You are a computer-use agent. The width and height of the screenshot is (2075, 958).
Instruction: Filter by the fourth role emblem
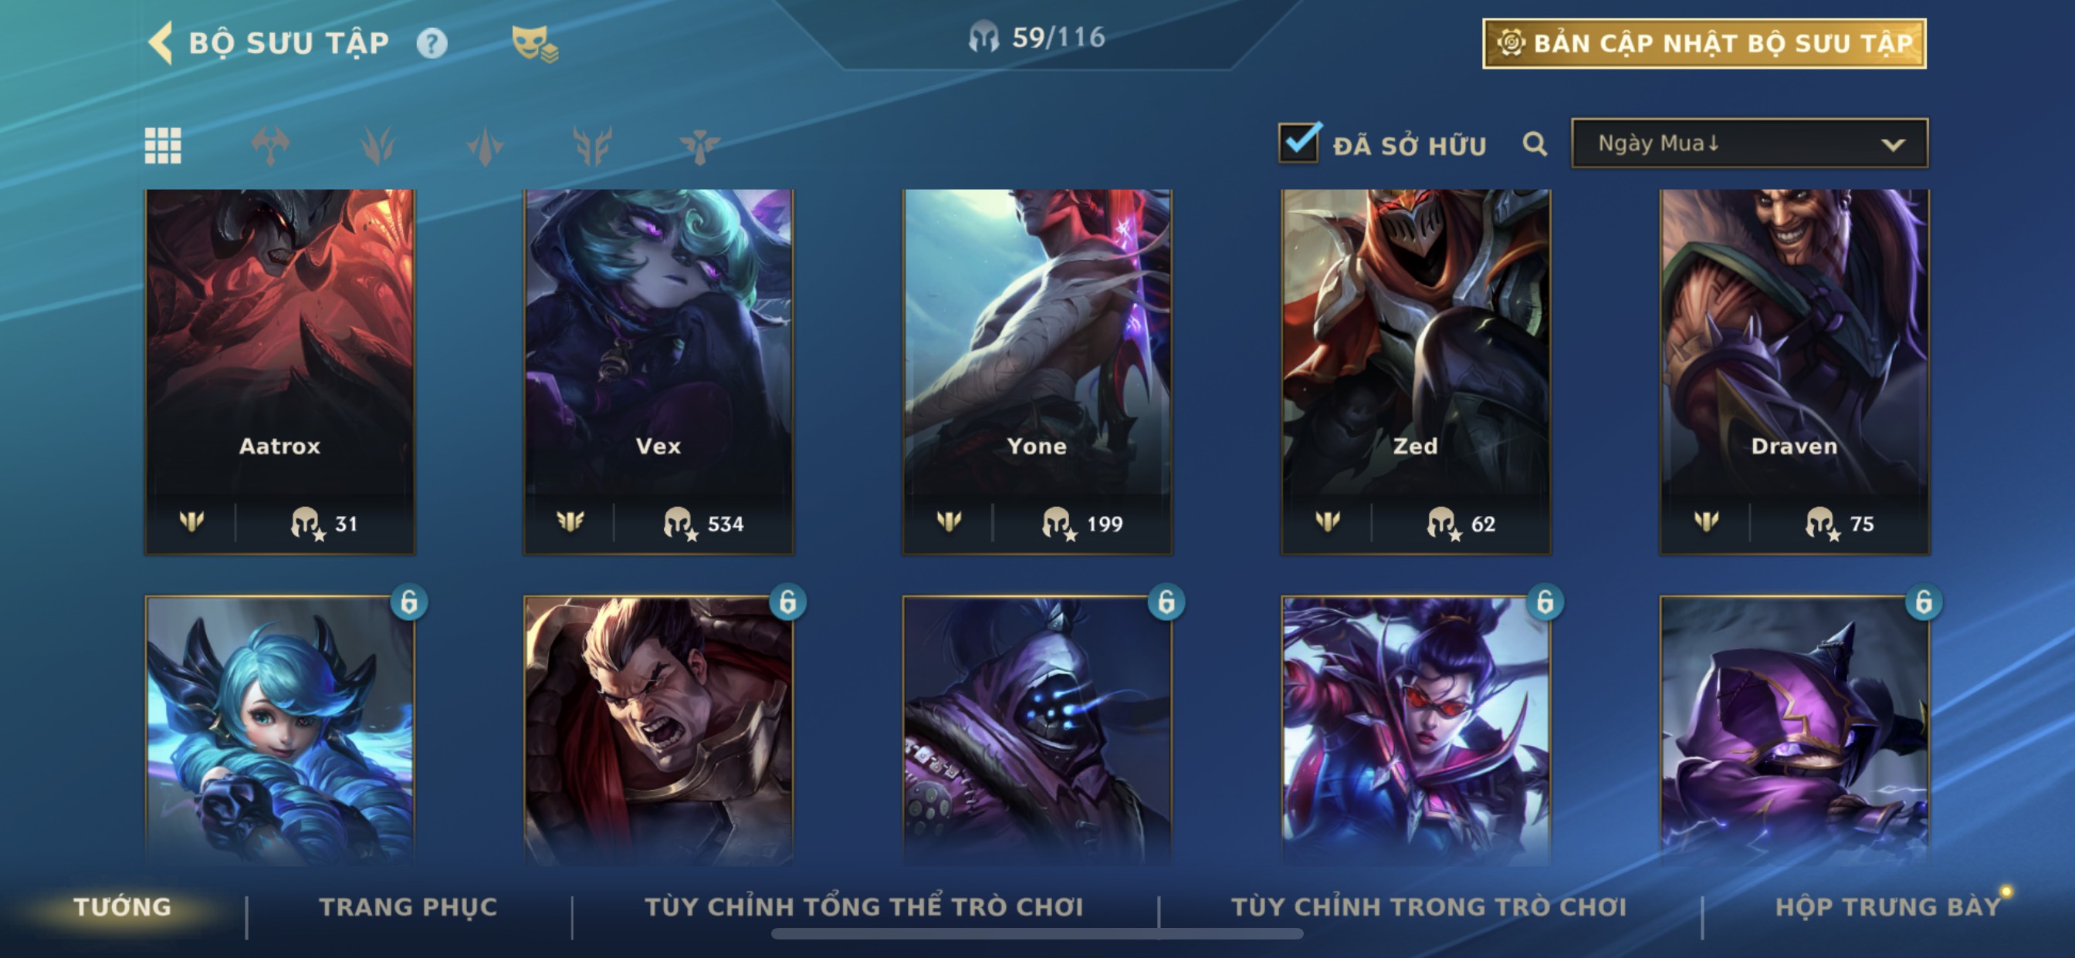click(x=592, y=146)
